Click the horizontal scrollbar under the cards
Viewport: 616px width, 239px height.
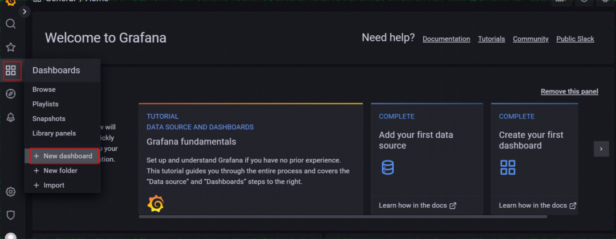[x=343, y=216]
